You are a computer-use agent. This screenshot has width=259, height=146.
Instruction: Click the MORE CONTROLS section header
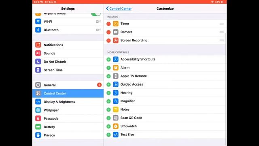(x=118, y=52)
